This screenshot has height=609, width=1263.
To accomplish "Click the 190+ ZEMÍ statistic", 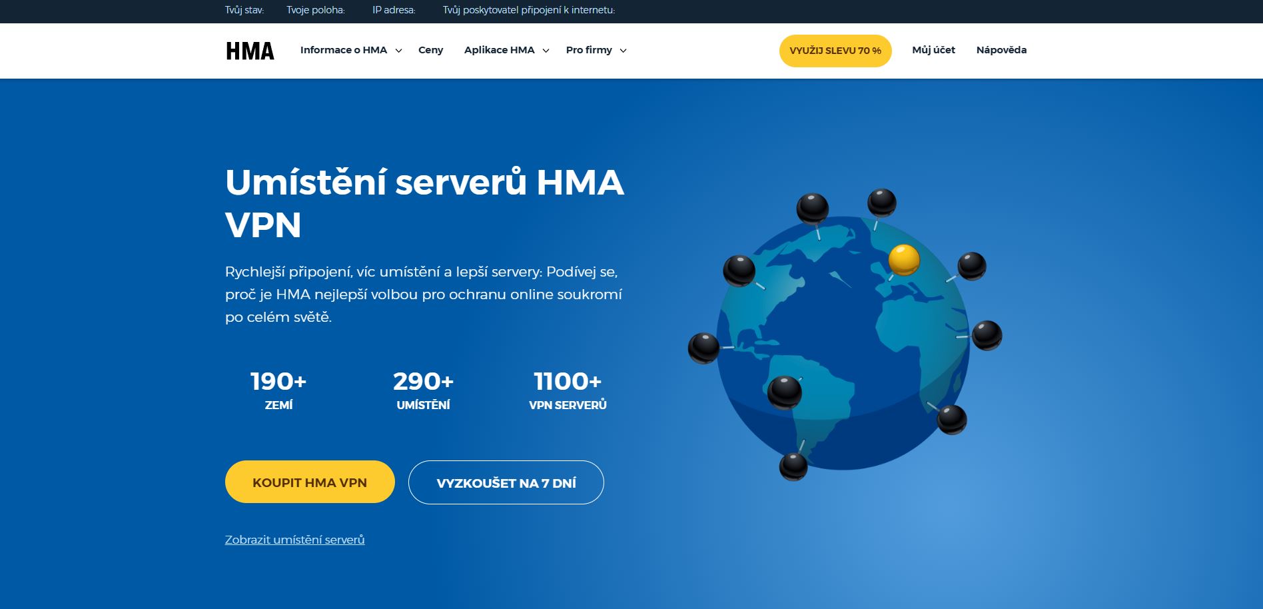I will pyautogui.click(x=278, y=390).
